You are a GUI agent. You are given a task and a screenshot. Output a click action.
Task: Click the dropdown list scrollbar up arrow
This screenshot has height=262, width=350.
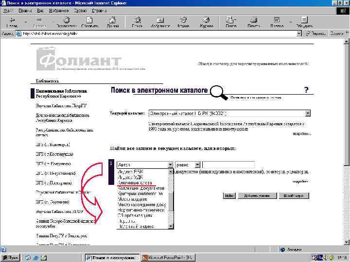171,172
